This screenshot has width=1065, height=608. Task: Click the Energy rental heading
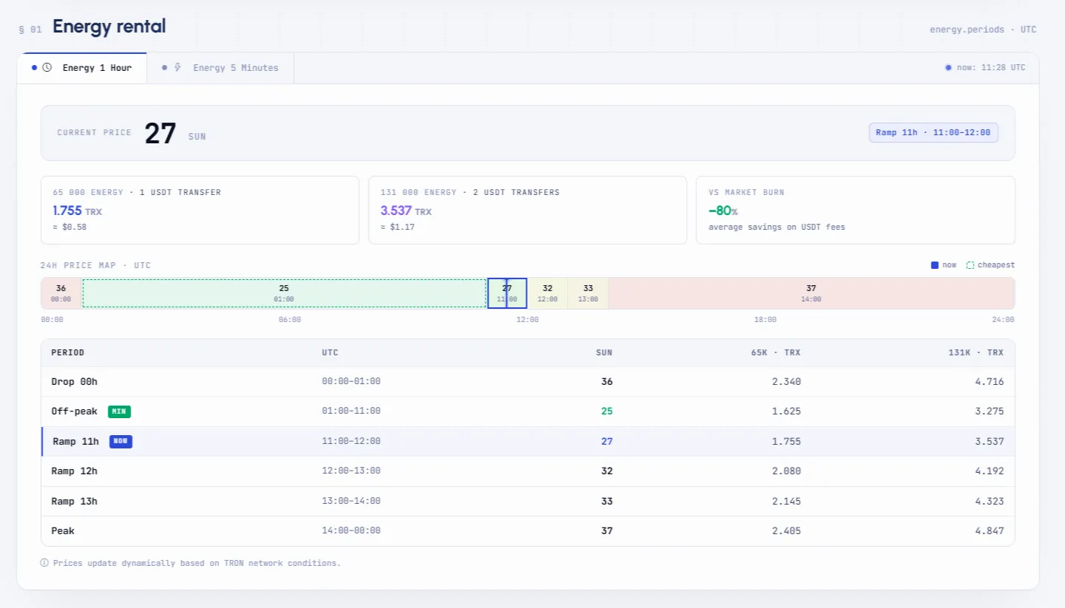tap(109, 27)
